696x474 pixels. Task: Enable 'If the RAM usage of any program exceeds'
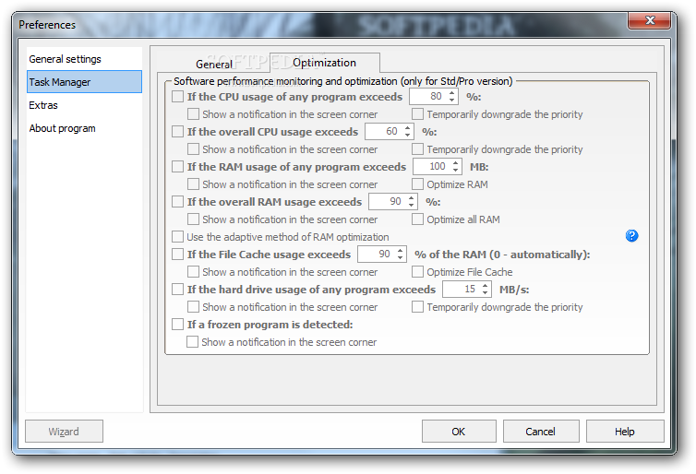[x=177, y=167]
